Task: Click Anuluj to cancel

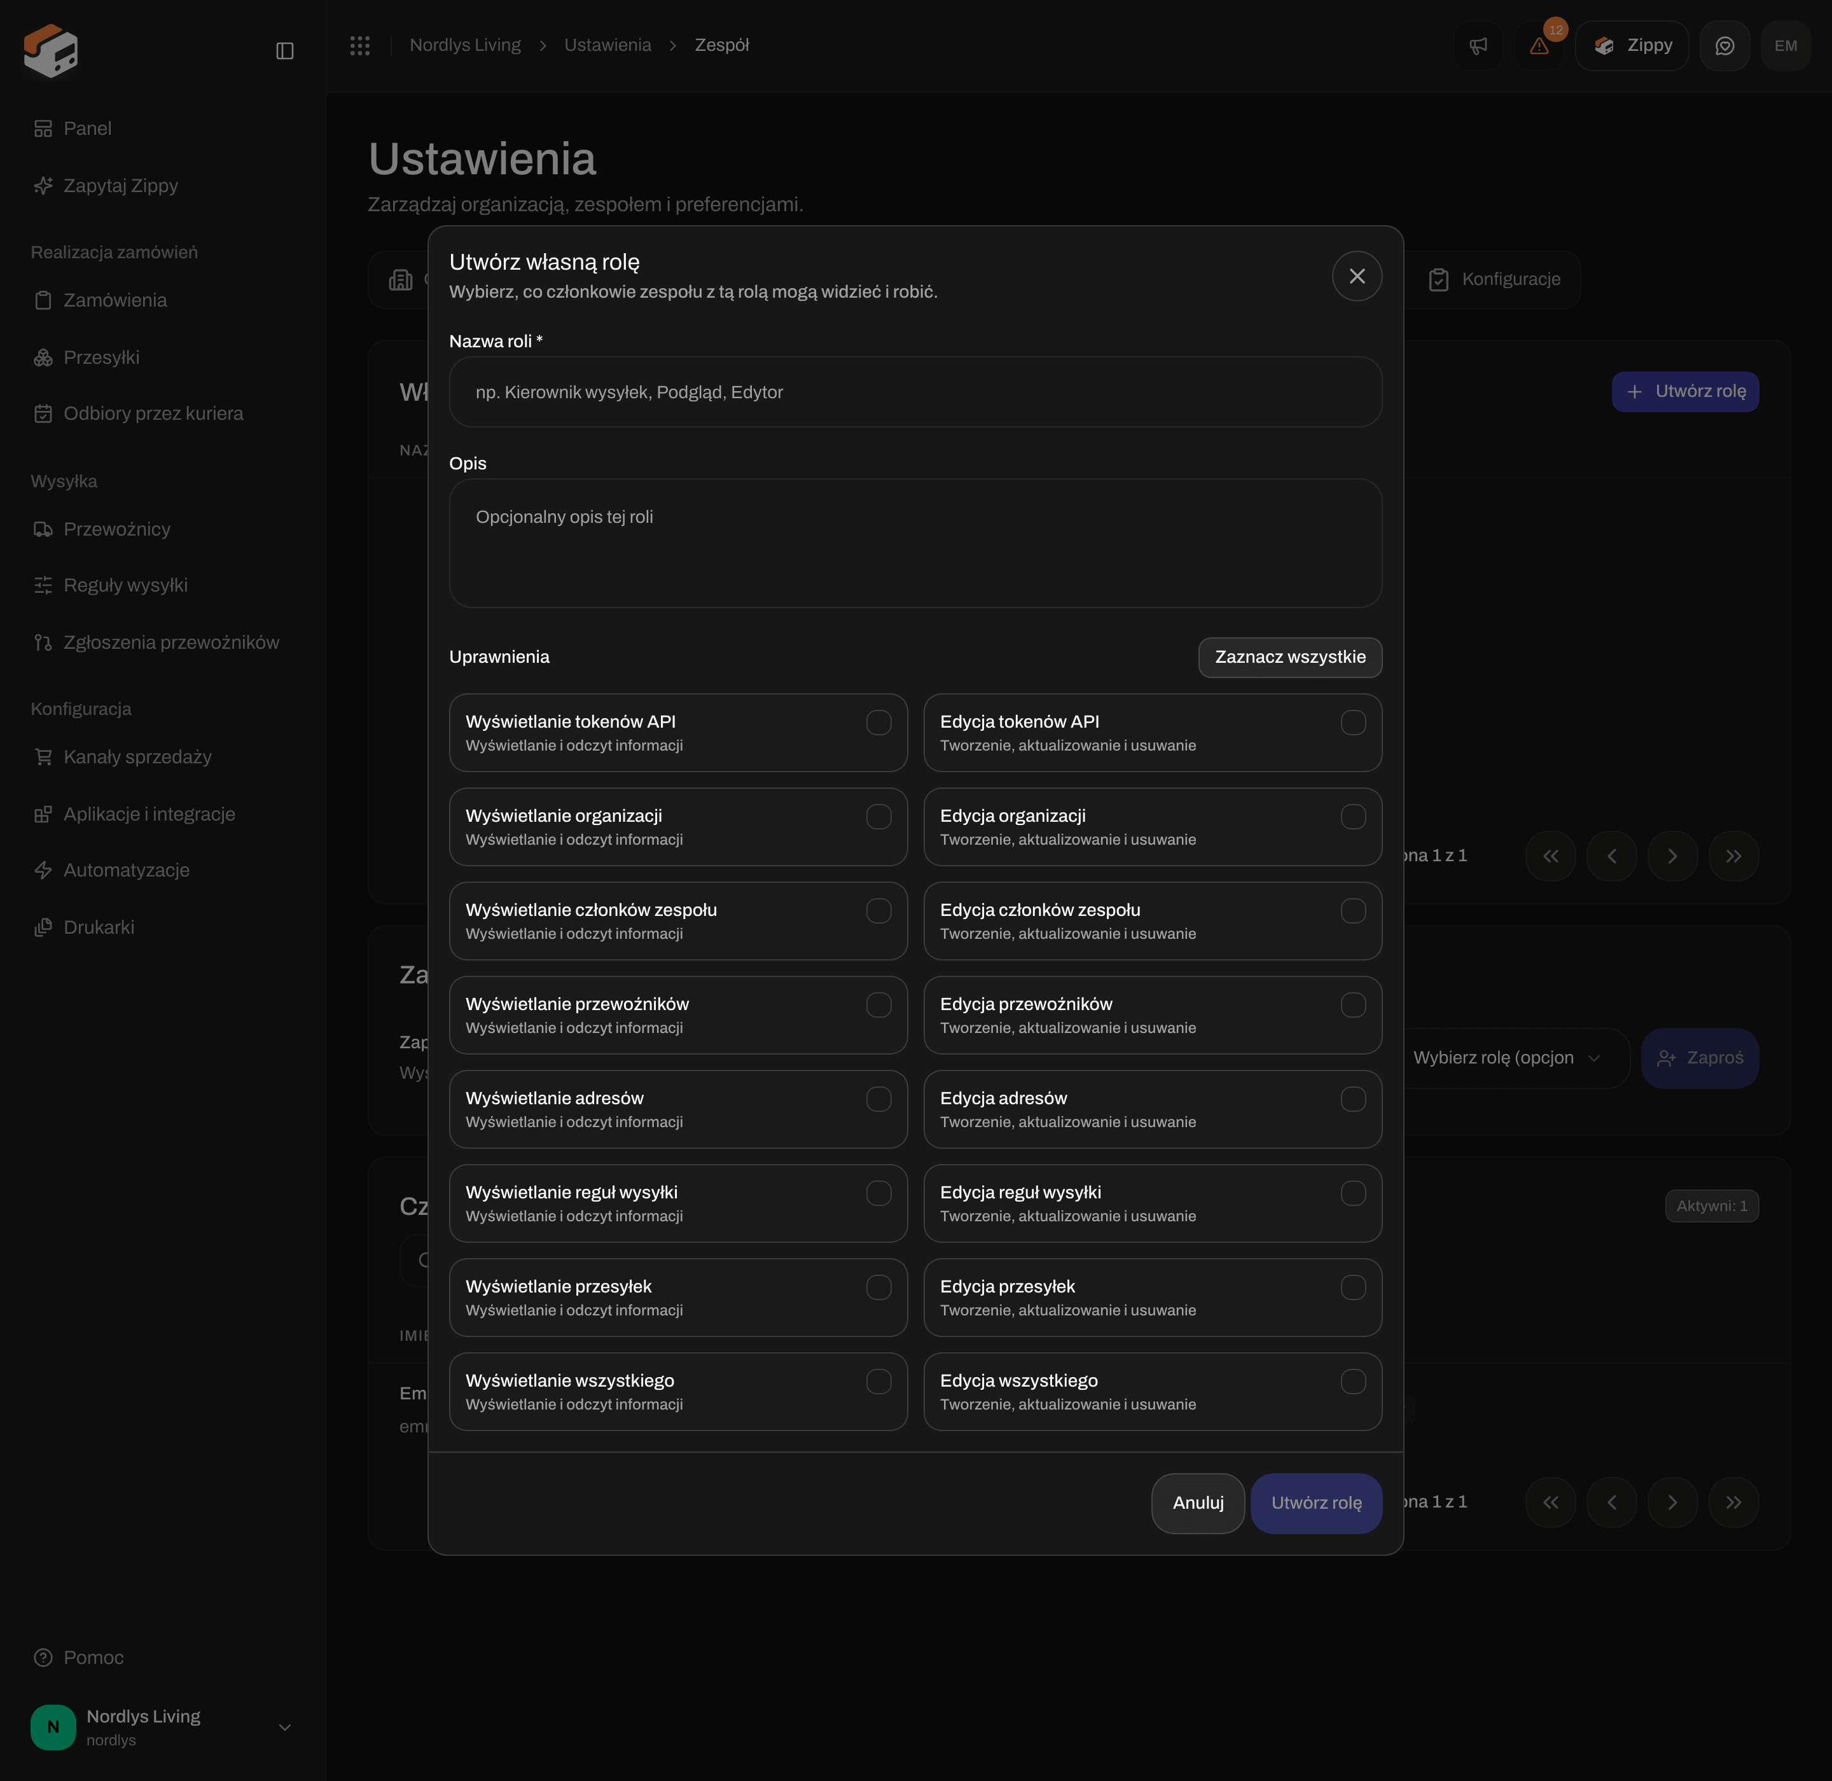Action: pyautogui.click(x=1198, y=1503)
